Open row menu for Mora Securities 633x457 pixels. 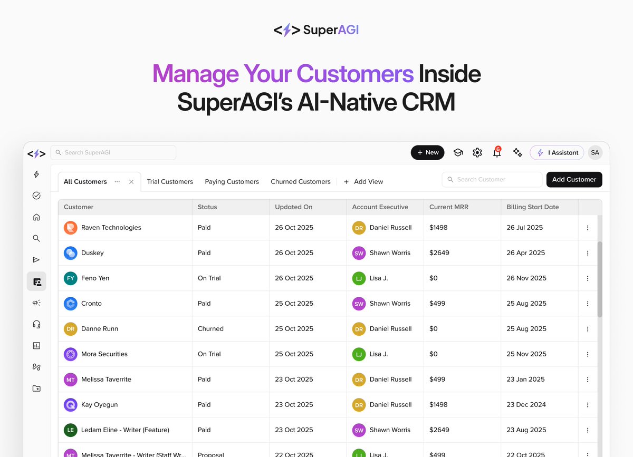[588, 354]
